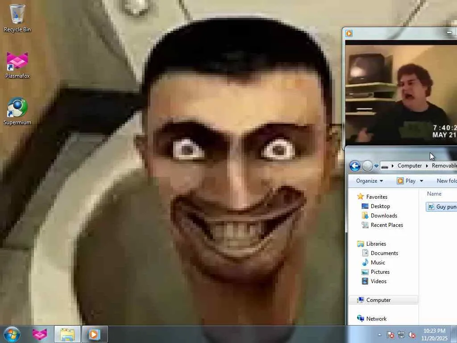Open Desktop under Favorites
The image size is (457, 343).
380,206
